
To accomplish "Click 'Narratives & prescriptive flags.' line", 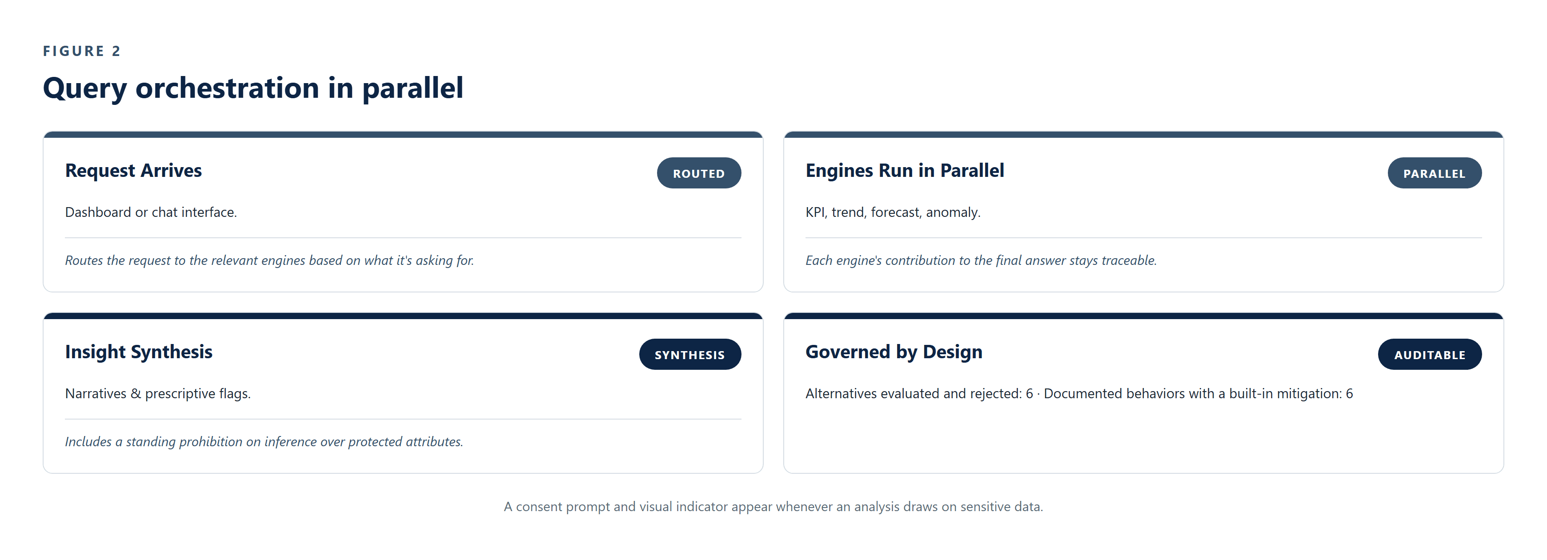I will [x=158, y=393].
